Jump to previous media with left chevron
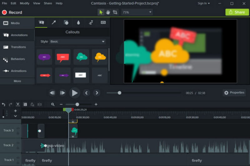Image resolution: width=250 pixels, height=166 pixels. [87, 93]
